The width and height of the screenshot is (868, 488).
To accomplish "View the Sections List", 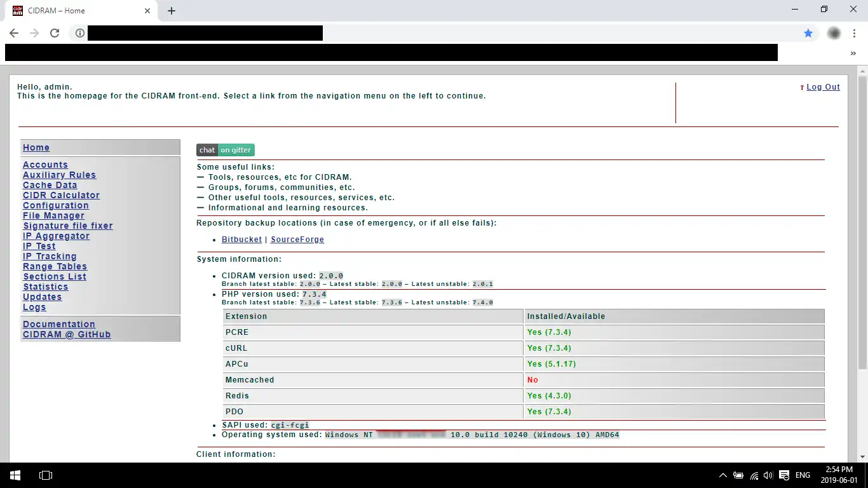I will tap(55, 276).
